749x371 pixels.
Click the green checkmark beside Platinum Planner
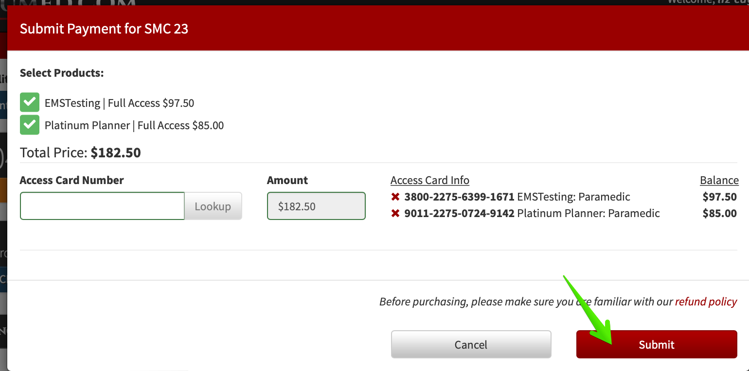tap(29, 125)
